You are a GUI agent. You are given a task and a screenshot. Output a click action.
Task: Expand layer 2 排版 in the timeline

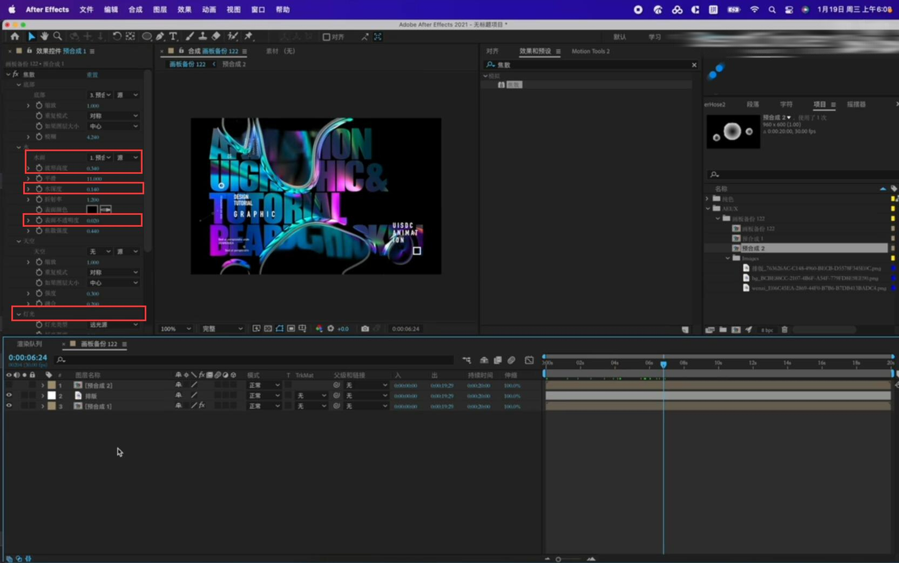click(43, 396)
